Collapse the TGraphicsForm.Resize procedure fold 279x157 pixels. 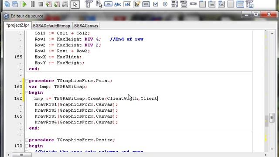27,140
